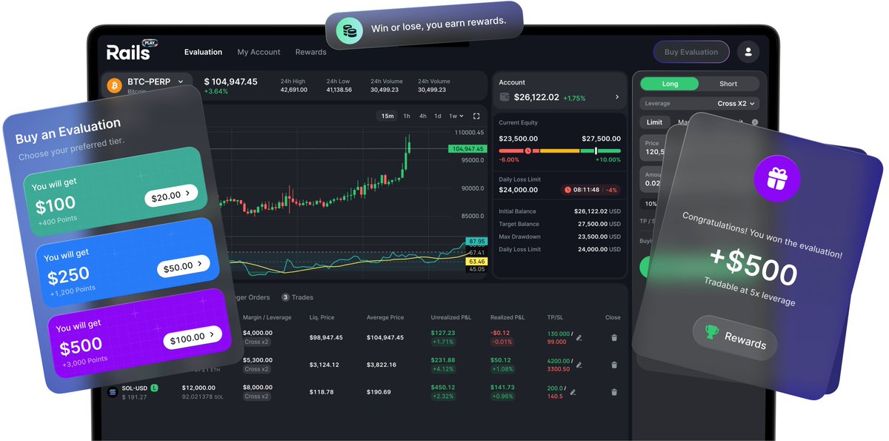Viewport: 889px width, 441px height.
Task: Switch to the Trades tab
Action: [297, 297]
